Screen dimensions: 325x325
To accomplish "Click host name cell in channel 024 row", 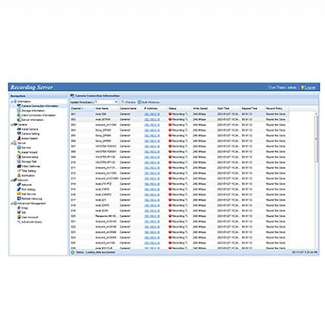I will (106, 237).
